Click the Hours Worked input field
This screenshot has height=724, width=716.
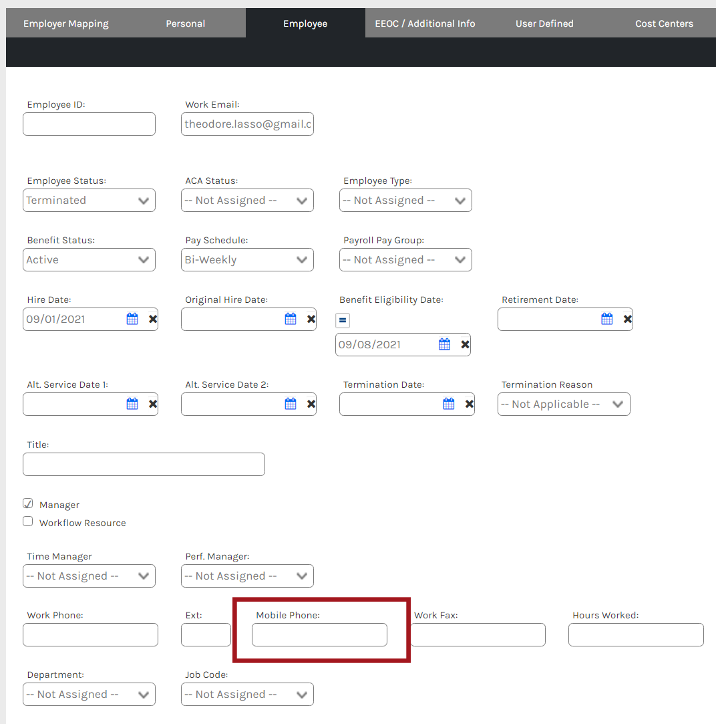coord(637,635)
